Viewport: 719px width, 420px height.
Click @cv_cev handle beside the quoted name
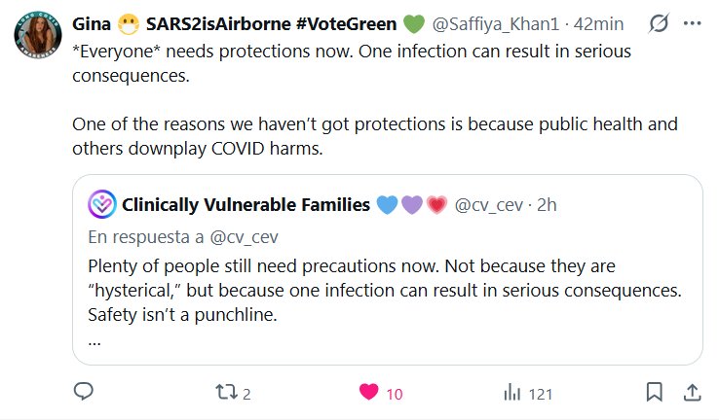click(490, 205)
